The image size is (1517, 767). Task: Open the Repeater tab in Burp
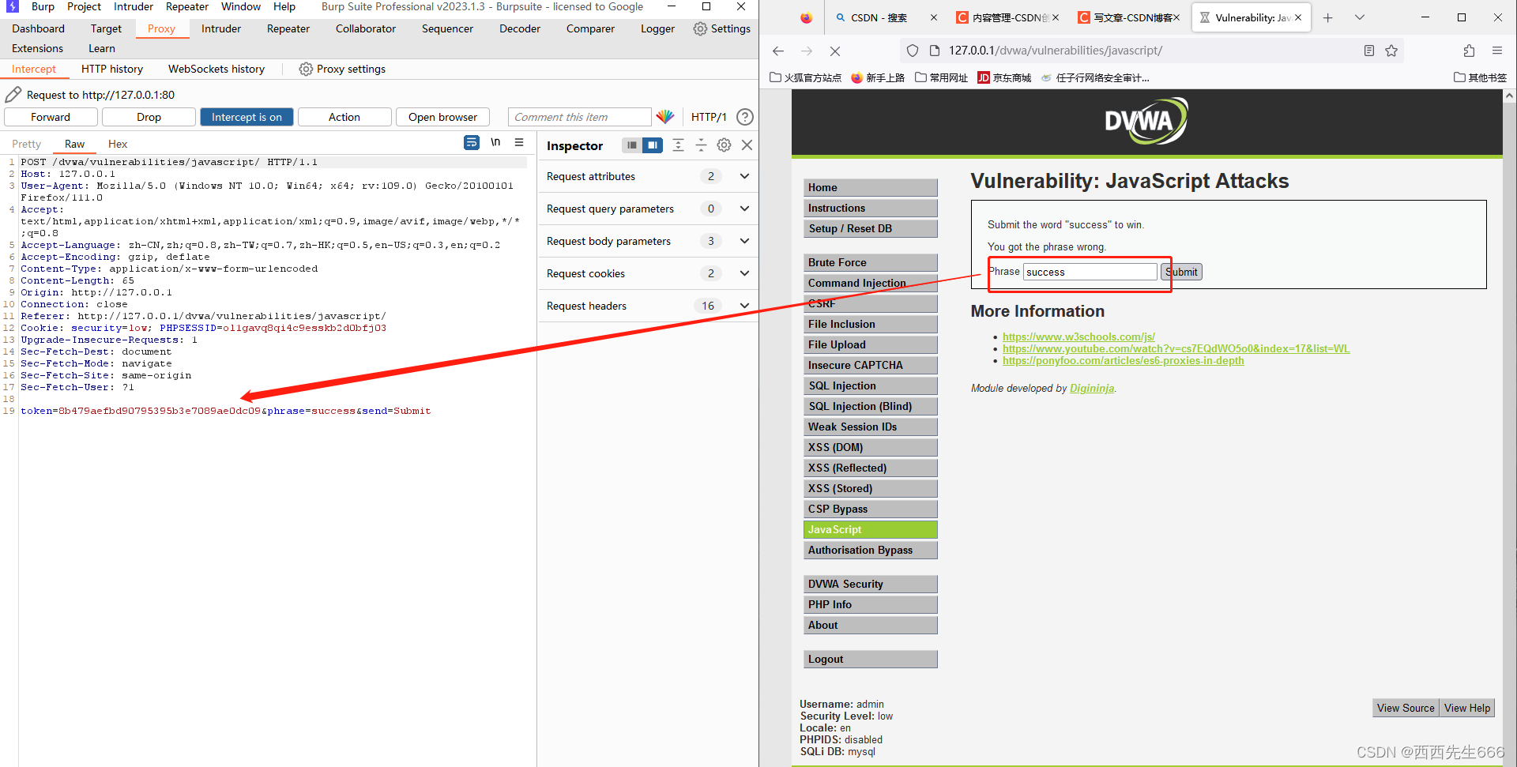point(288,28)
